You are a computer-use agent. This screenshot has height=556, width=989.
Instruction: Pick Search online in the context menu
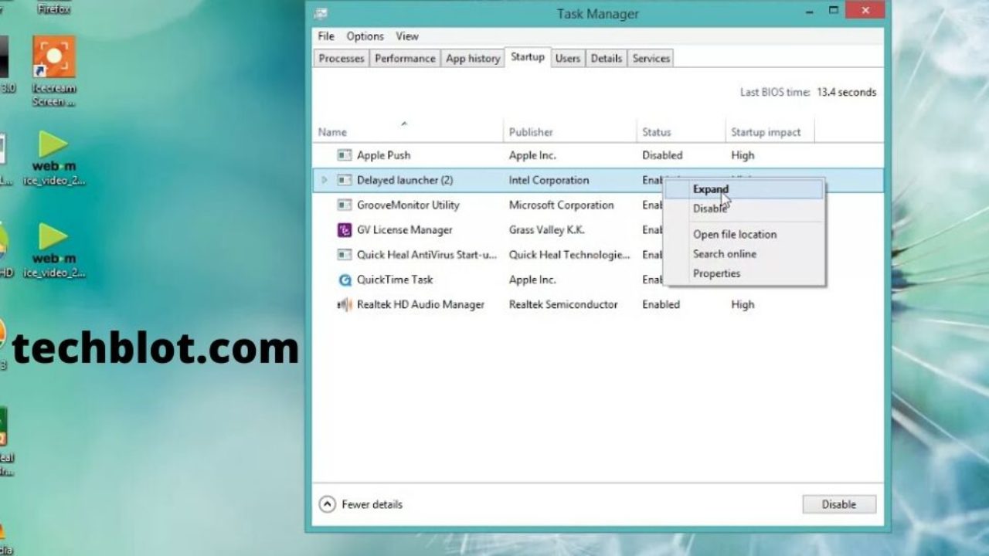pos(744,253)
